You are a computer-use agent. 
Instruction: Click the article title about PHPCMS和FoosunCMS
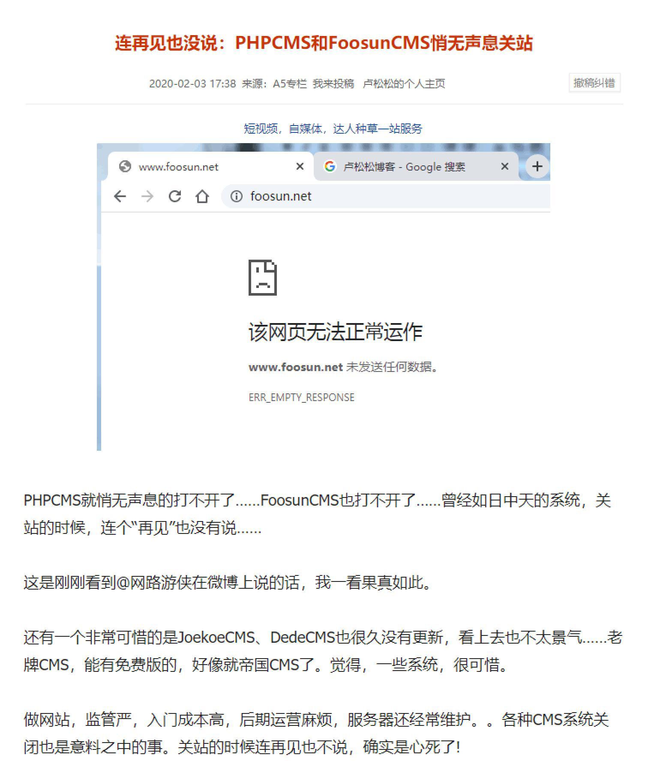click(x=324, y=43)
